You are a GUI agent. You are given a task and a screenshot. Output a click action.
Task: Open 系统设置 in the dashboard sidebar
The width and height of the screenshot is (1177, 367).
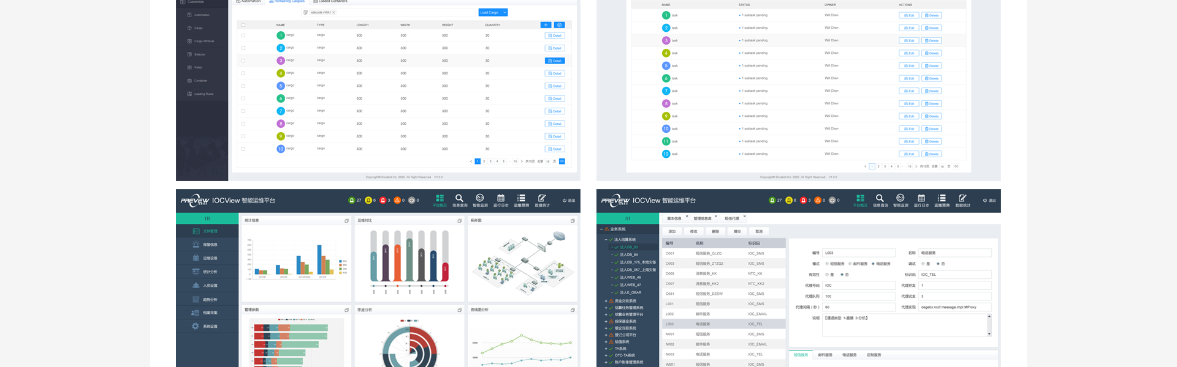[205, 327]
